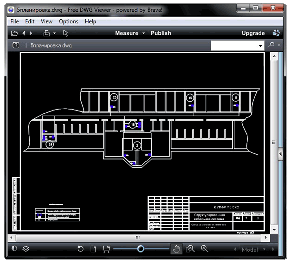Open the Options menu
This screenshot has height=264, width=291.
click(68, 22)
